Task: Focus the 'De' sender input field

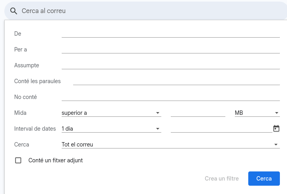Action: tap(170, 33)
